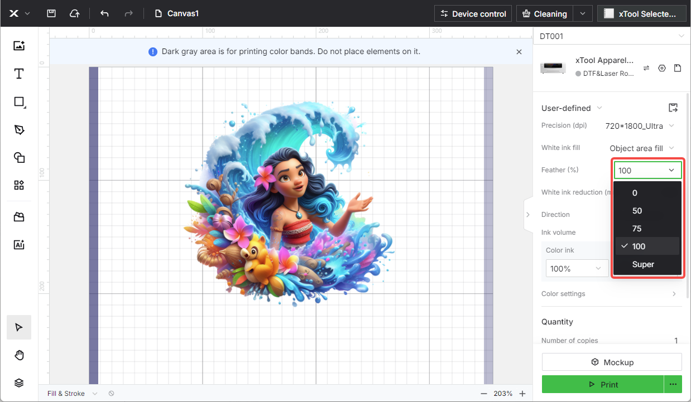The height and width of the screenshot is (402, 691).
Task: Pick 0 from the Feather options
Action: point(635,193)
